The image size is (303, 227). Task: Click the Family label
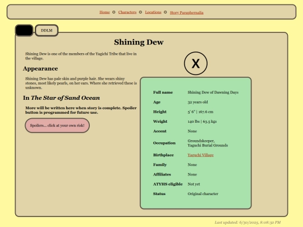pos(160,165)
